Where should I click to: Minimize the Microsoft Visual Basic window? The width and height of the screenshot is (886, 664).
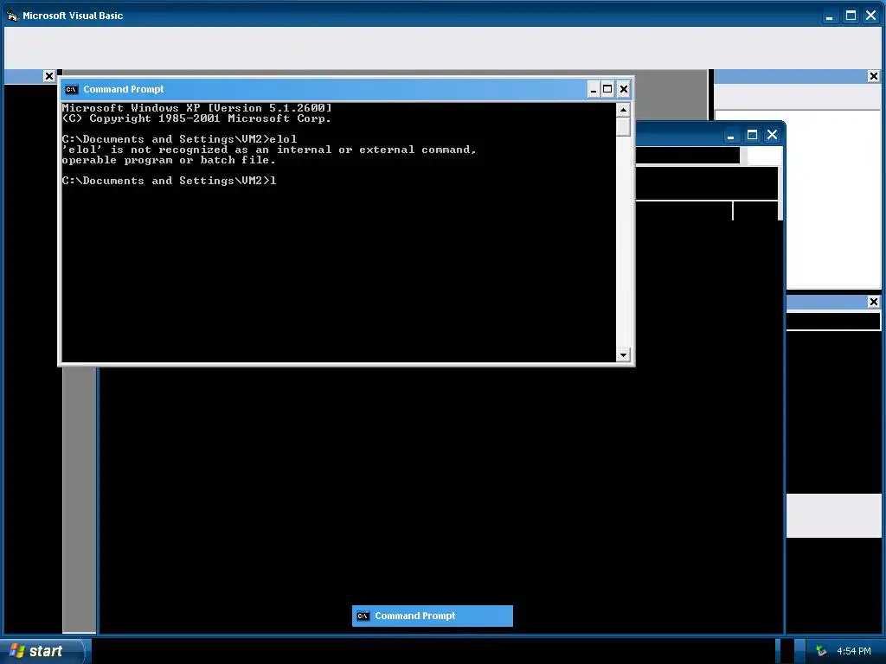click(x=830, y=16)
